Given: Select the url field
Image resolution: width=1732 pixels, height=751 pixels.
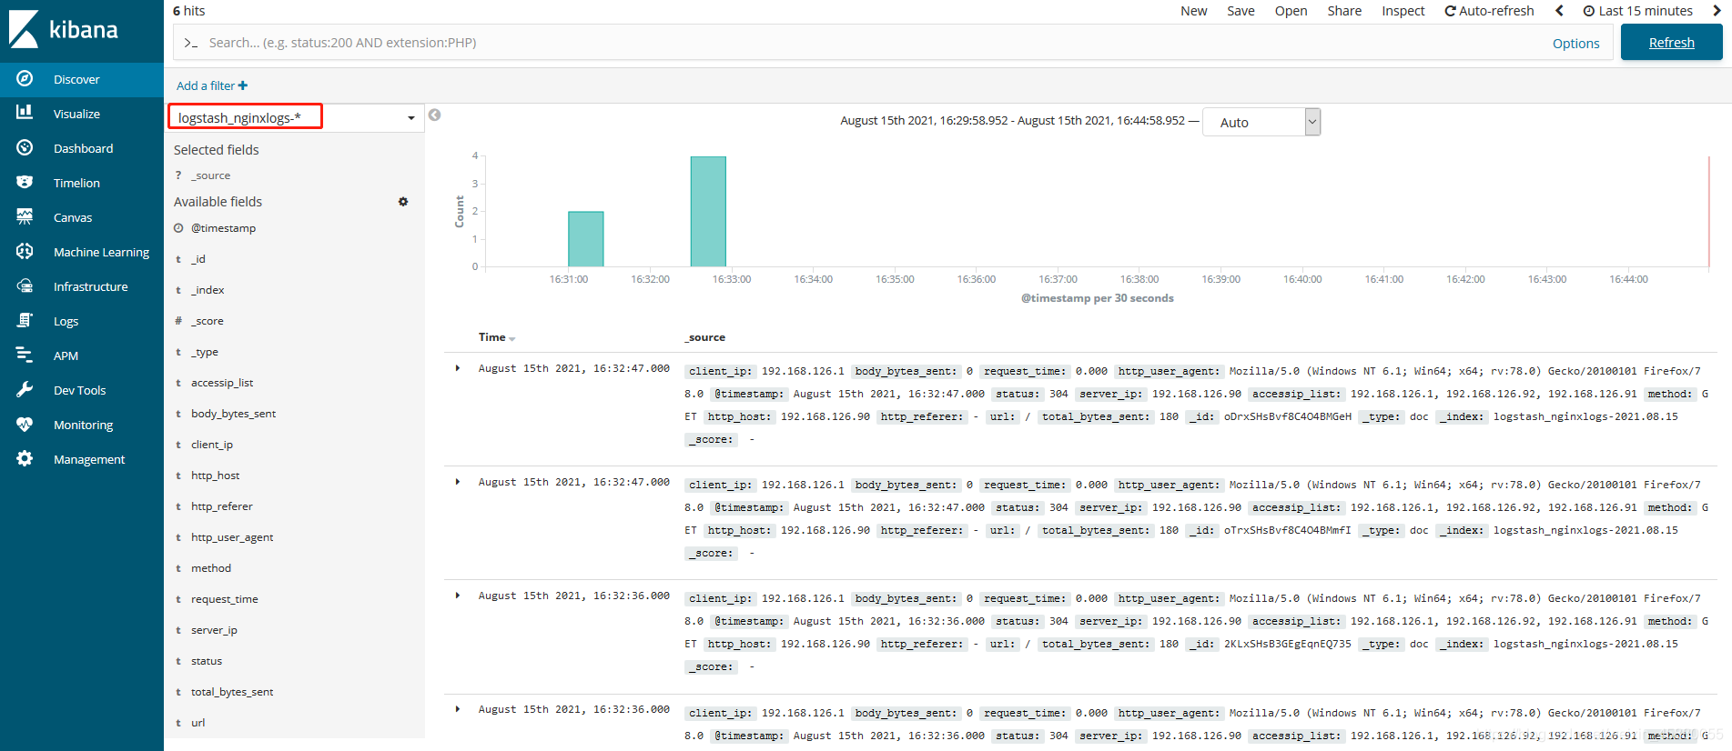Looking at the screenshot, I should [198, 723].
